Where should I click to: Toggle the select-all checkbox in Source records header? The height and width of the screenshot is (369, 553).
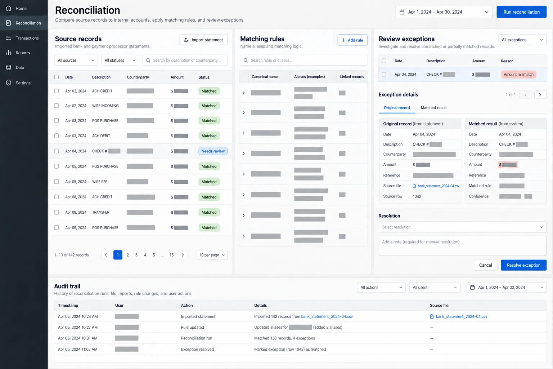[x=57, y=77]
